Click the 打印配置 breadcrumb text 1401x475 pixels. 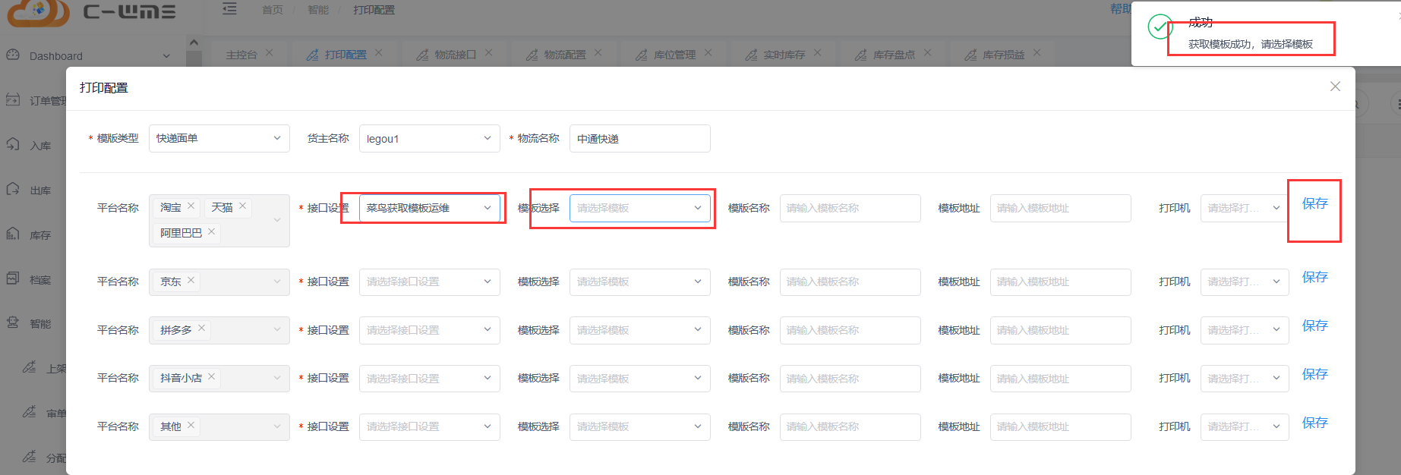(x=374, y=10)
